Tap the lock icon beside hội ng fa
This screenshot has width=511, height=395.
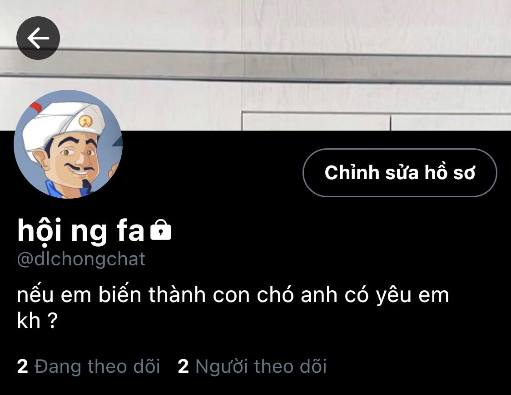(161, 230)
